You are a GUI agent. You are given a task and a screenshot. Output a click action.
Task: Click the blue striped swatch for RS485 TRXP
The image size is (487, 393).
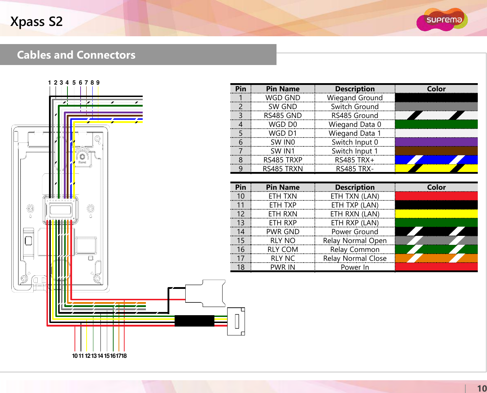pos(436,160)
